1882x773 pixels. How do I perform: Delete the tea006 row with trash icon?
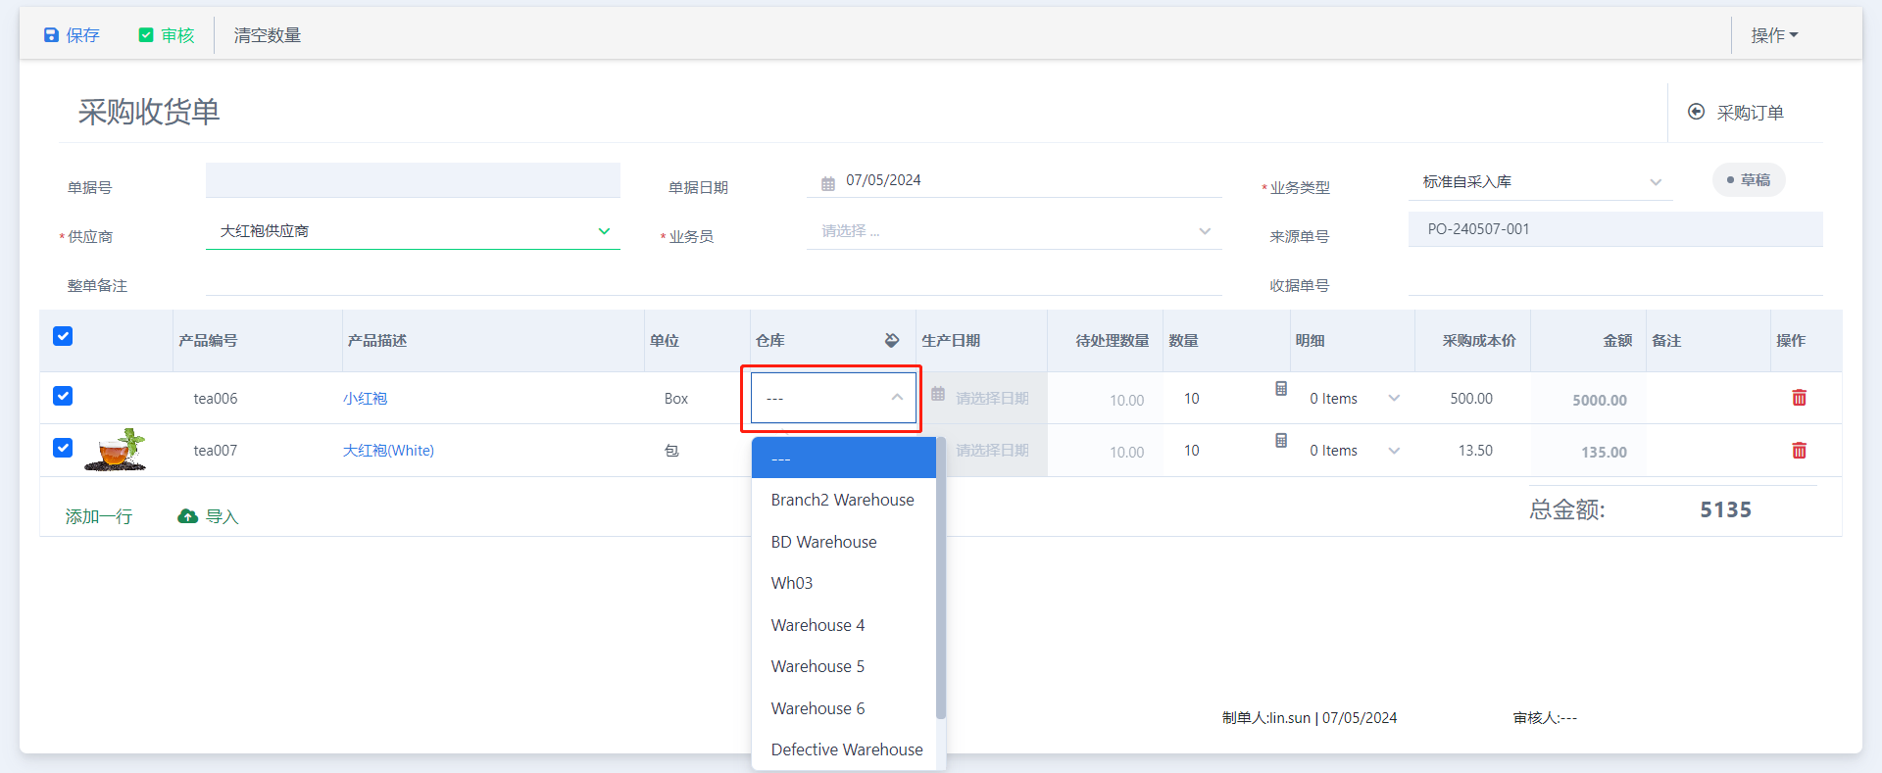click(x=1800, y=398)
